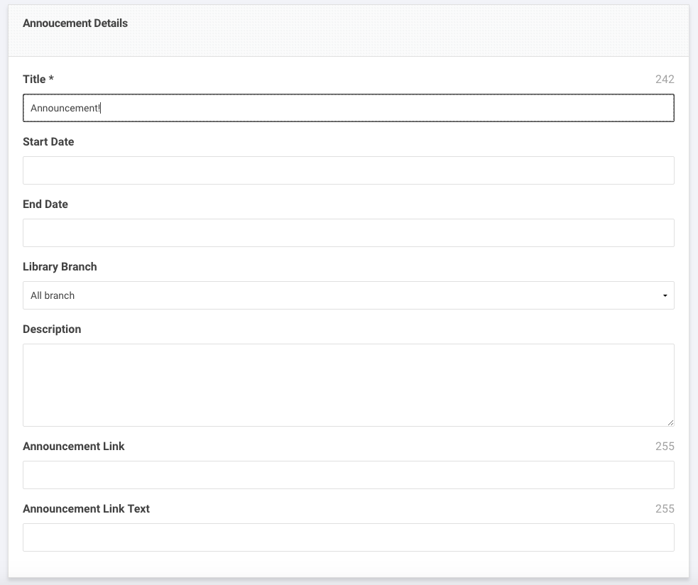The image size is (698, 585).
Task: Click the "Announcement Link Text" label
Action: (87, 508)
